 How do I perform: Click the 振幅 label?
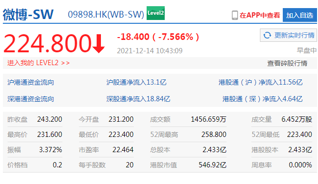[14, 150]
